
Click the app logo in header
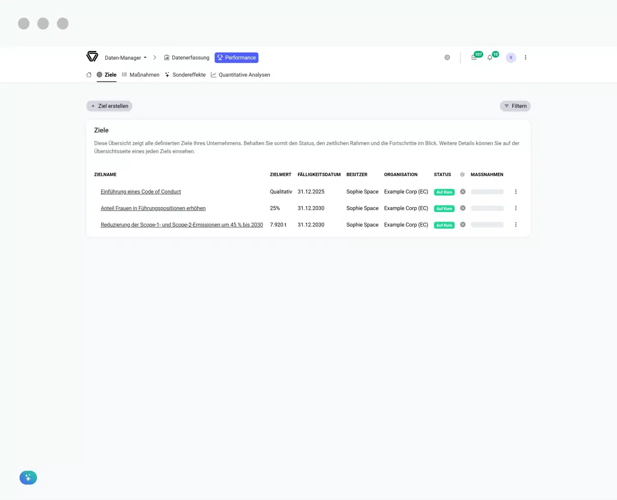[92, 56]
